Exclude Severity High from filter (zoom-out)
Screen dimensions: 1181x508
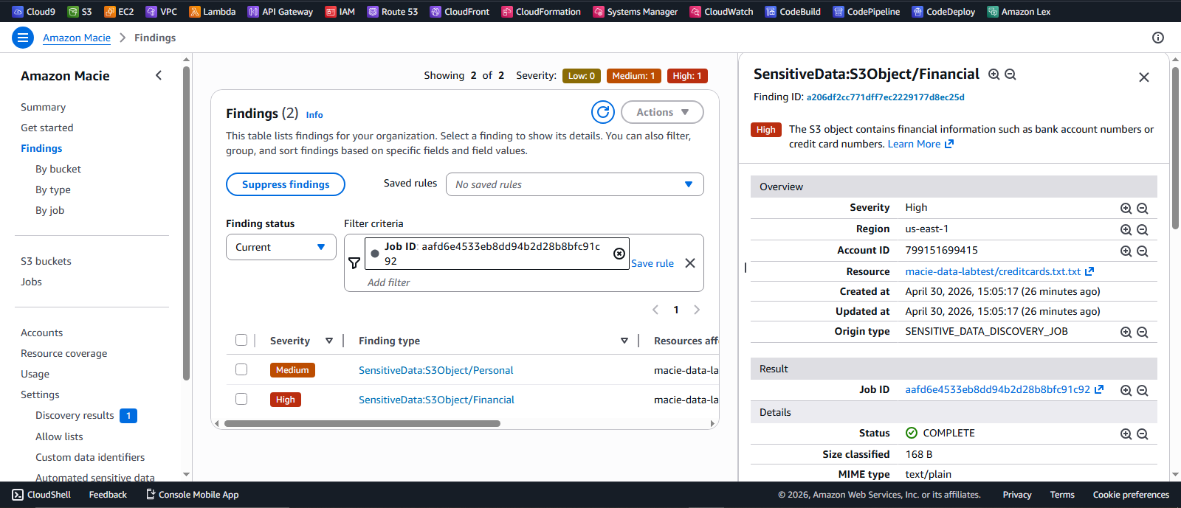(x=1143, y=209)
